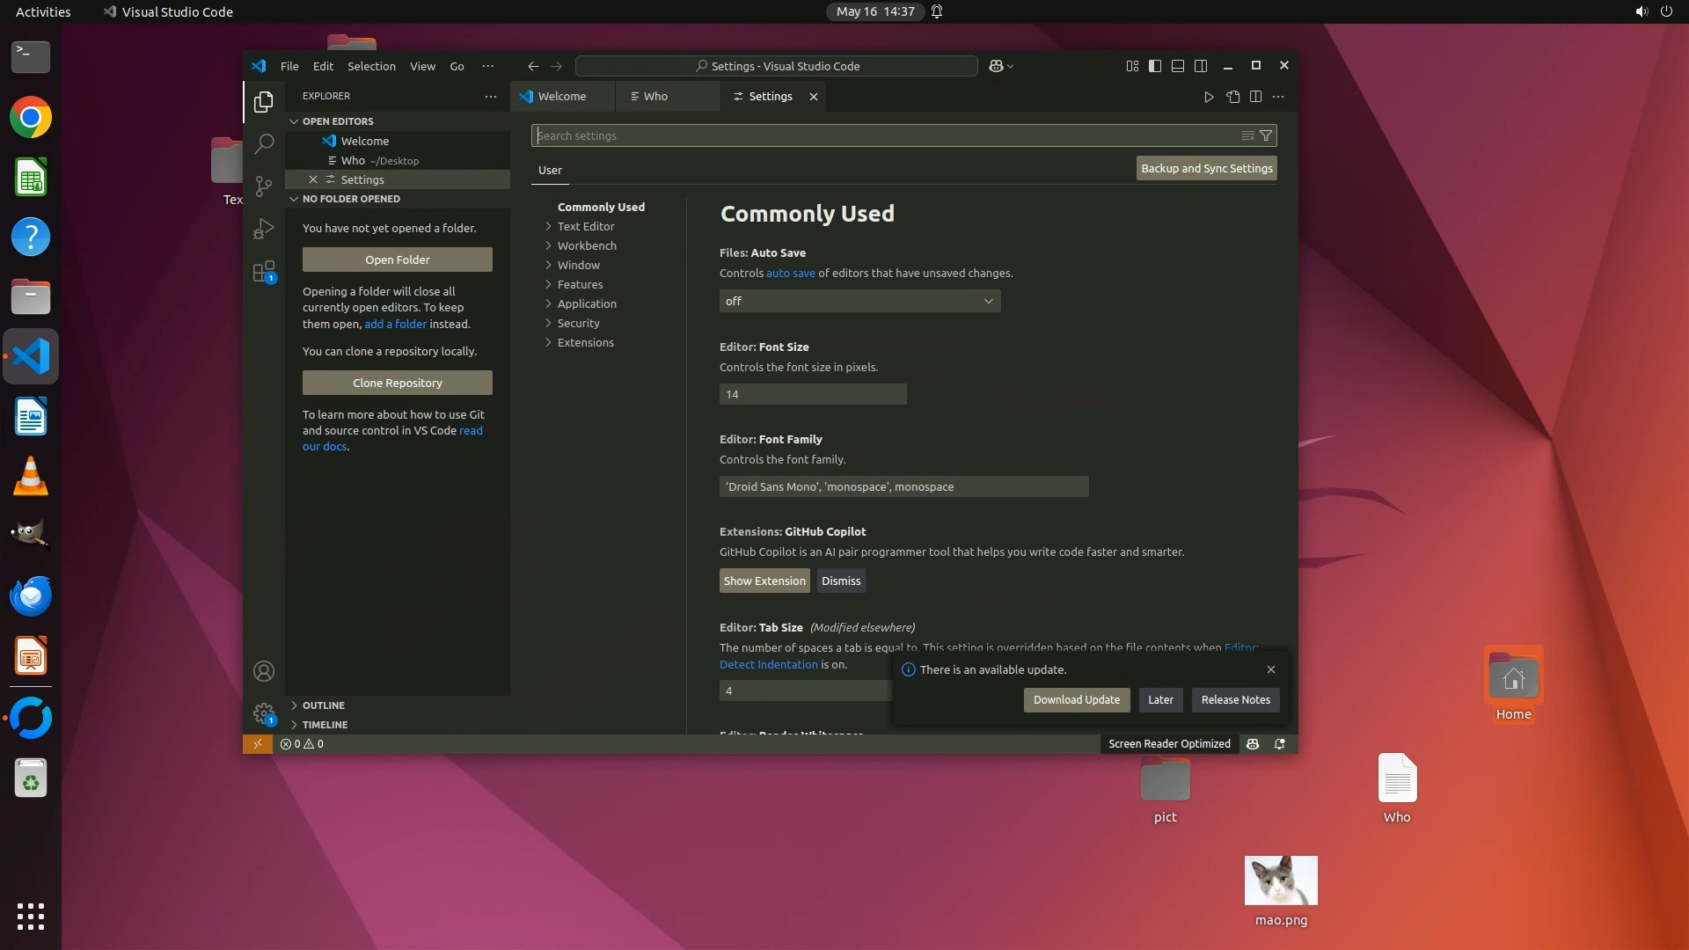Open the Auto Save dropdown
The image size is (1689, 950).
[x=859, y=301]
